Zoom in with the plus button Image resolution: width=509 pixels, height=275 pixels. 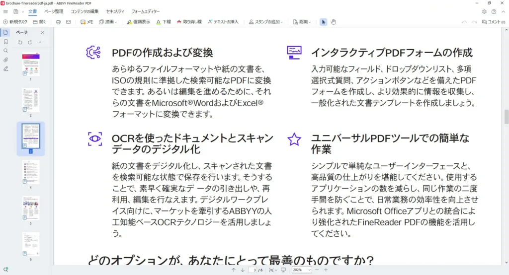(326, 270)
